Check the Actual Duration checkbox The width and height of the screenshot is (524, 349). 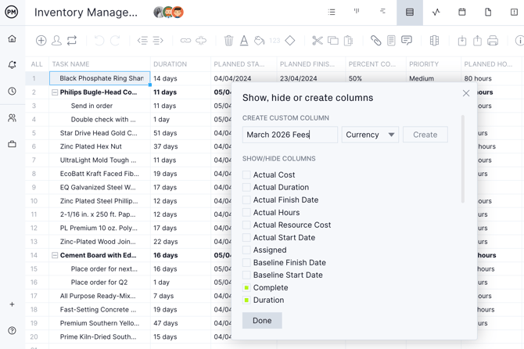pos(246,187)
